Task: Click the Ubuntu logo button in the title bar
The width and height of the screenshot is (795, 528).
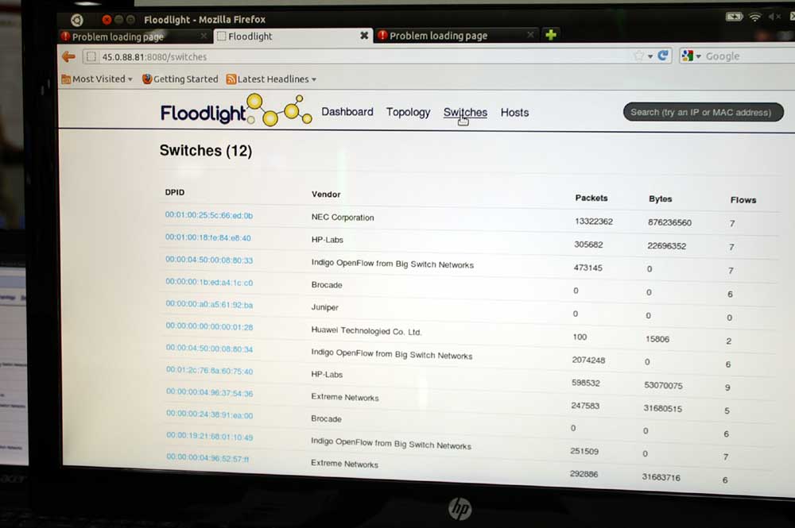Action: click(x=76, y=20)
